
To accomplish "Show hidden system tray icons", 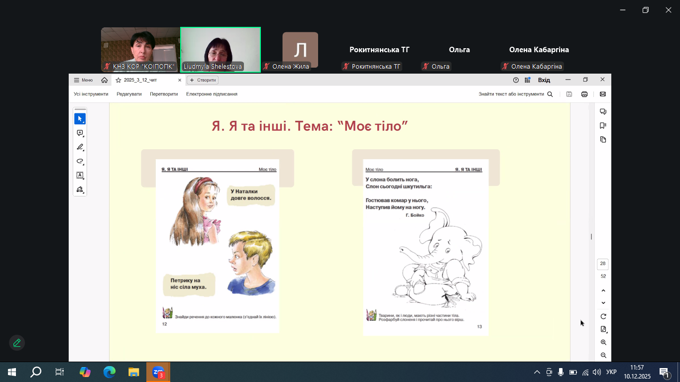I will (x=537, y=372).
